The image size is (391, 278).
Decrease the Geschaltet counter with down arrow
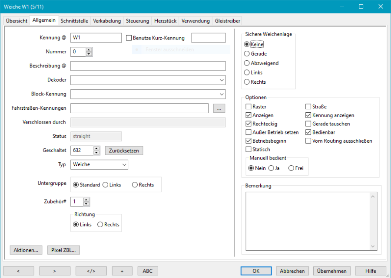pyautogui.click(x=97, y=153)
